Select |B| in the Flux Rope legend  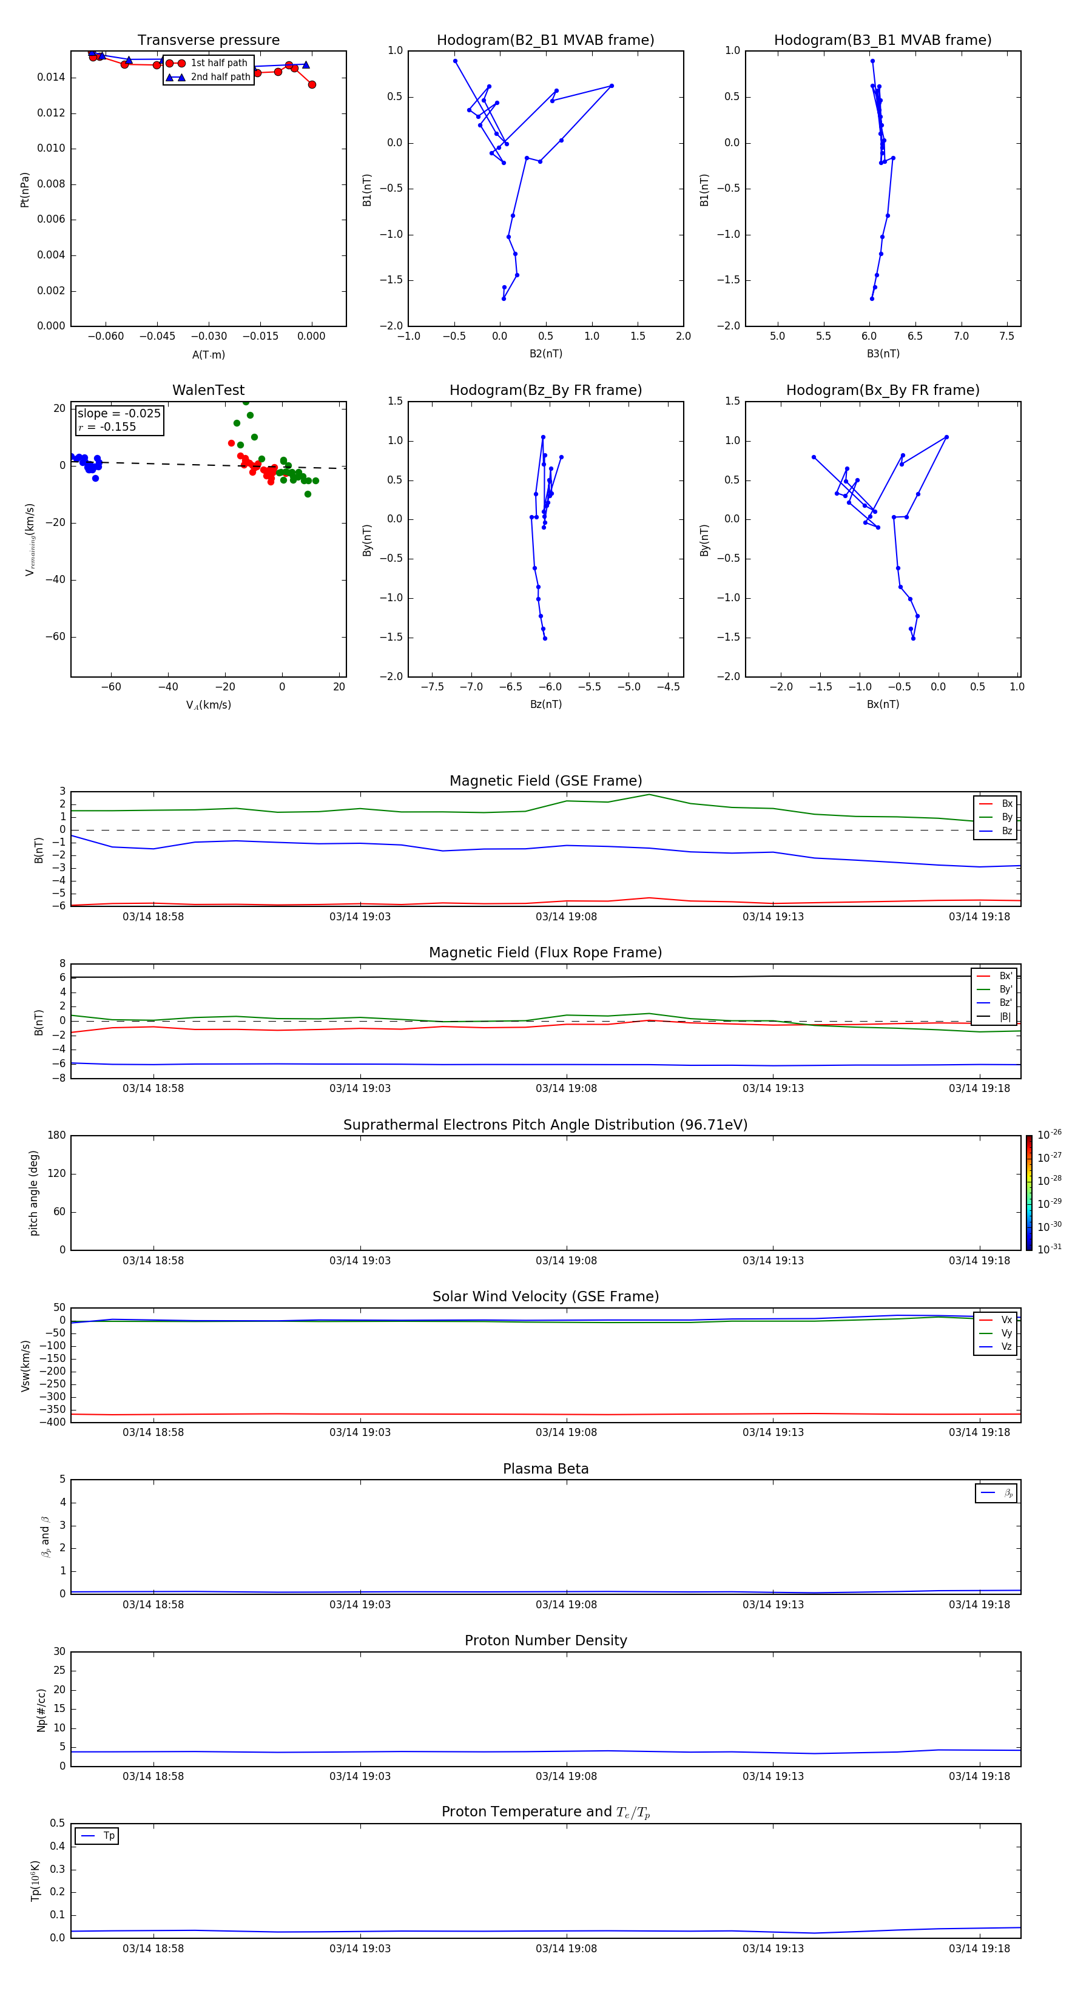[x=995, y=1017]
